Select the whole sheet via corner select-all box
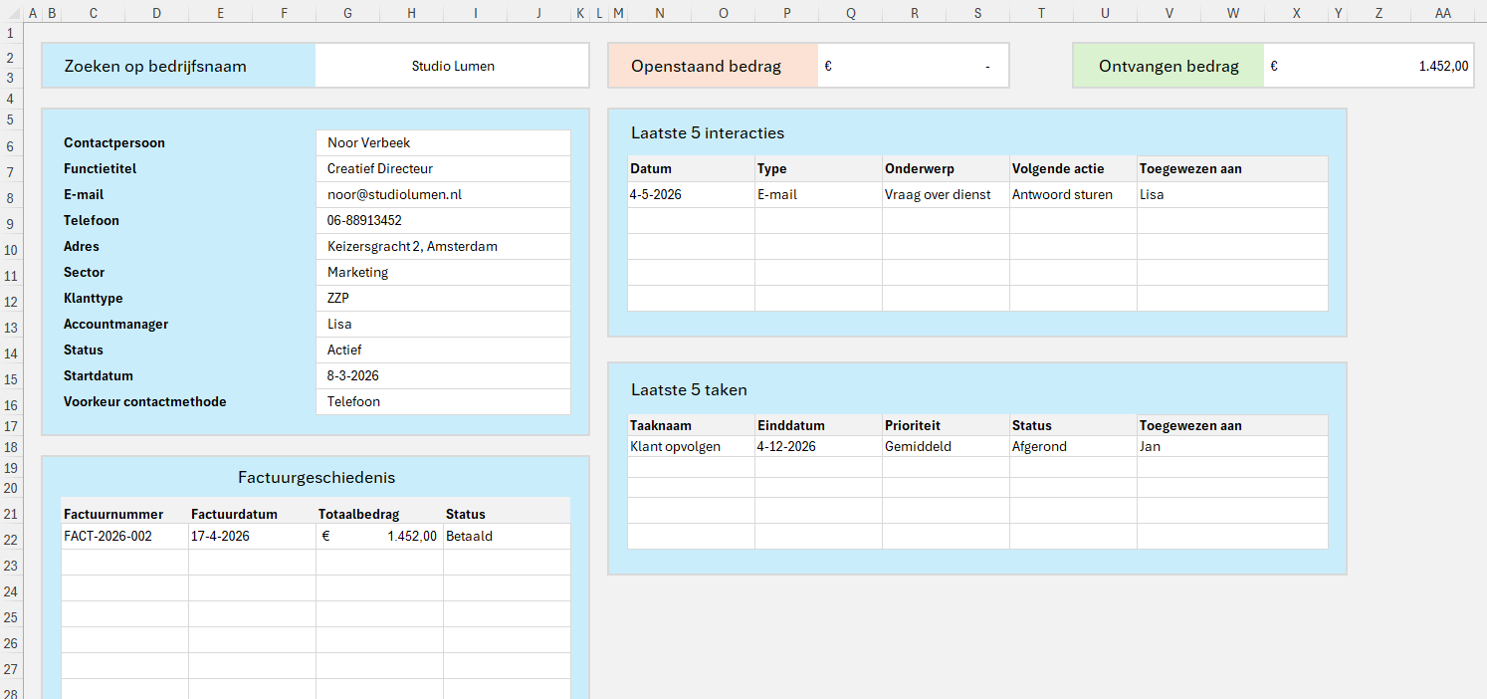1487x699 pixels. tap(10, 13)
